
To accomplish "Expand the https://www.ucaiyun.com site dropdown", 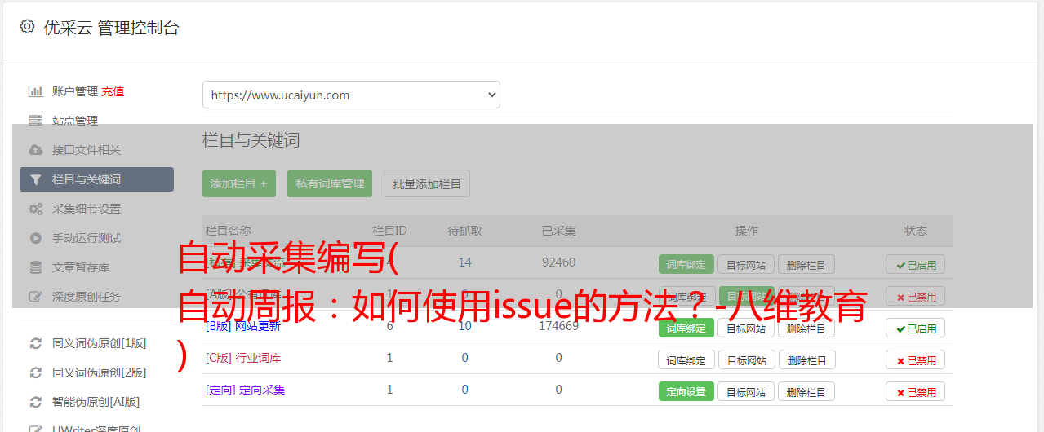I will 351,95.
